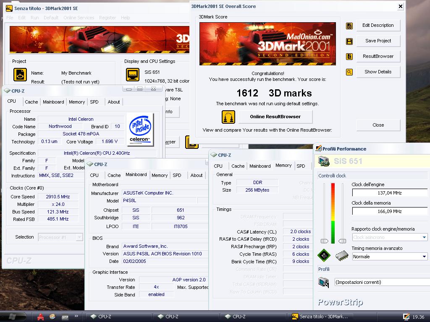Open the Online Services menu

(x=79, y=18)
